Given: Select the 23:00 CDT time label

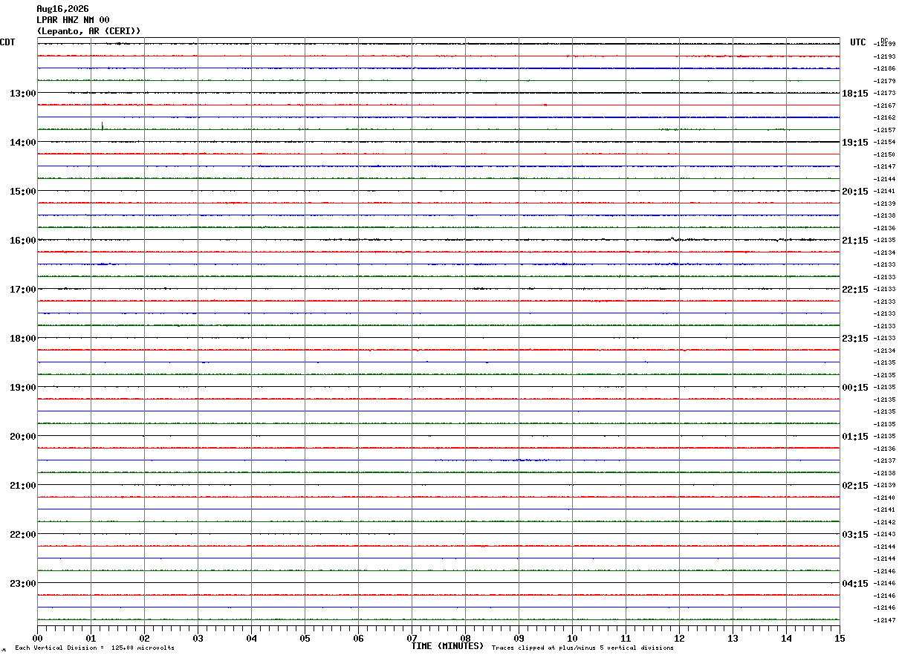Looking at the screenshot, I should point(23,584).
